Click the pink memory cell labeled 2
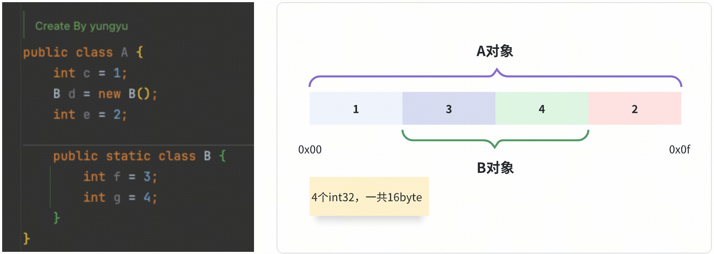 635,109
